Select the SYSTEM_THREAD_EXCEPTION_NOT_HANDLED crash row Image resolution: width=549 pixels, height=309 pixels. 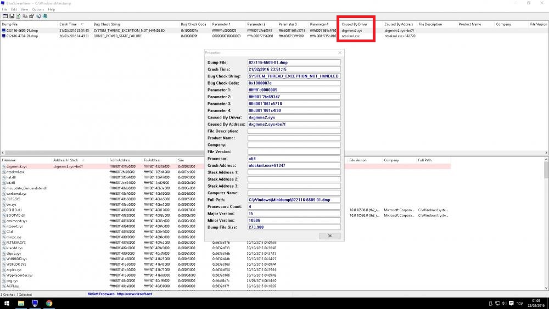(x=274, y=30)
